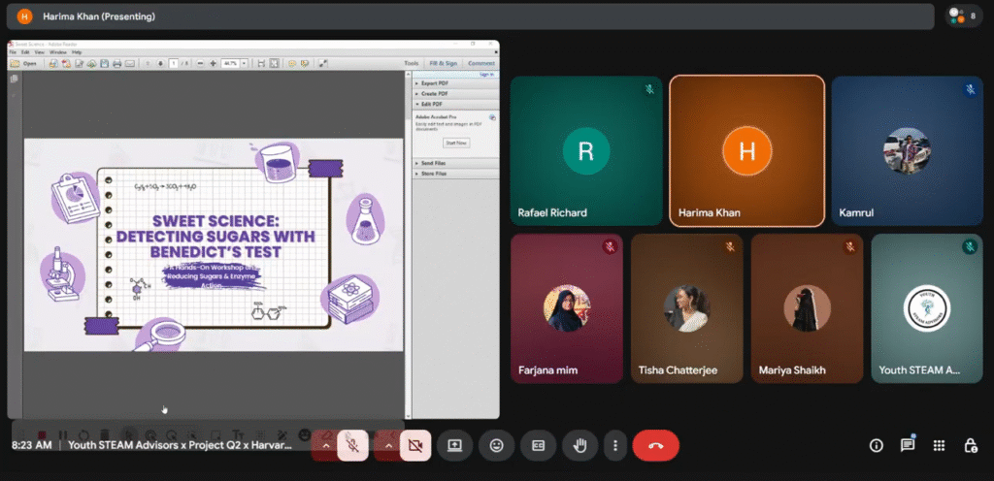Open the Fill & Sign tab
This screenshot has width=994, height=481.
point(444,63)
